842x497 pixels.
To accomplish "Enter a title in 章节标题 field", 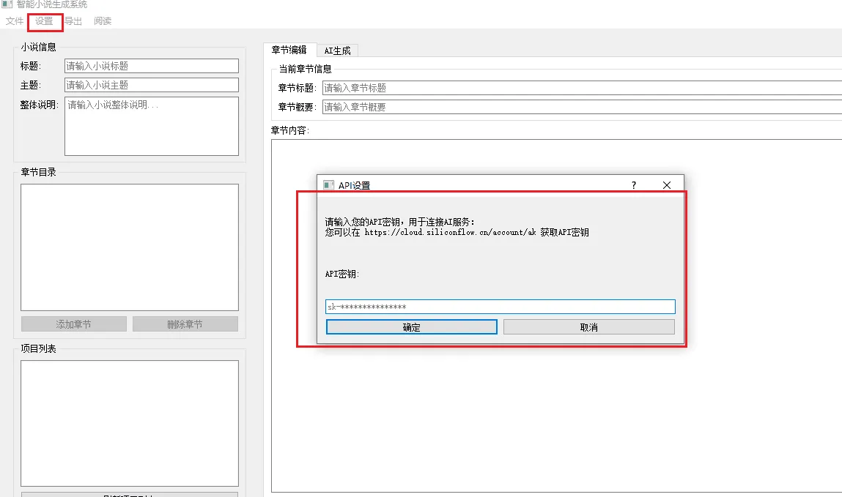I will point(513,88).
